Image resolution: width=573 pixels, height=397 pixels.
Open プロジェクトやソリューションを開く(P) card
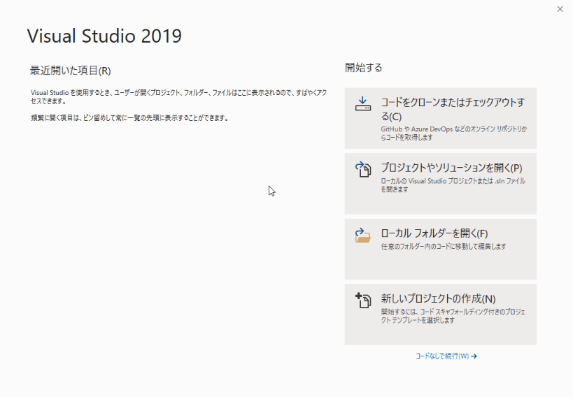(x=440, y=184)
